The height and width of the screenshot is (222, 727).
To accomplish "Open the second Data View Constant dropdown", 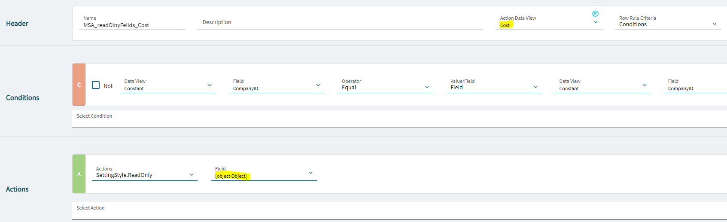I will (602, 85).
